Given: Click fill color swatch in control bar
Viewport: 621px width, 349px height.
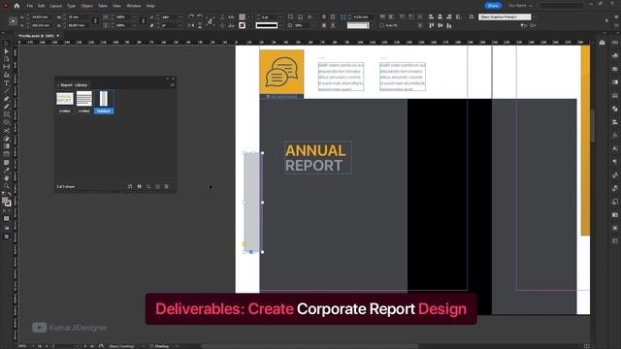Looking at the screenshot, I should (242, 17).
